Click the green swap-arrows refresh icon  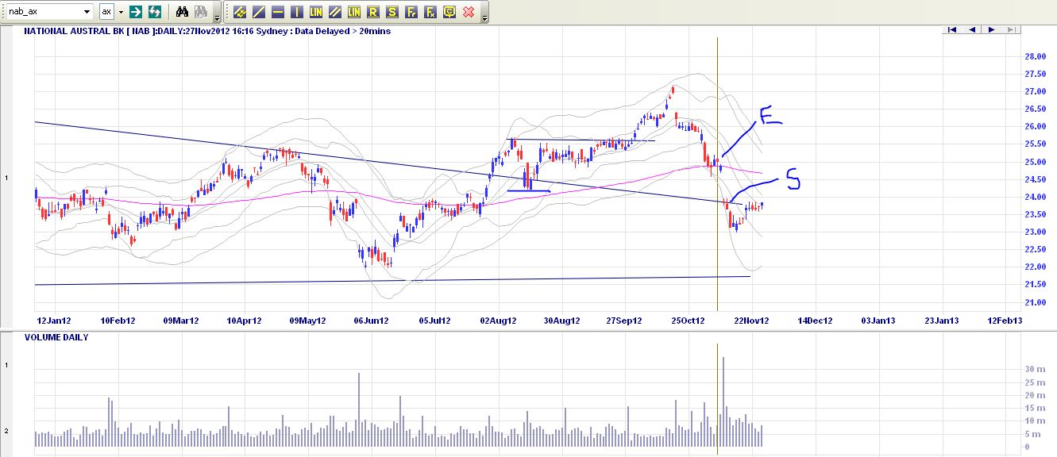155,12
